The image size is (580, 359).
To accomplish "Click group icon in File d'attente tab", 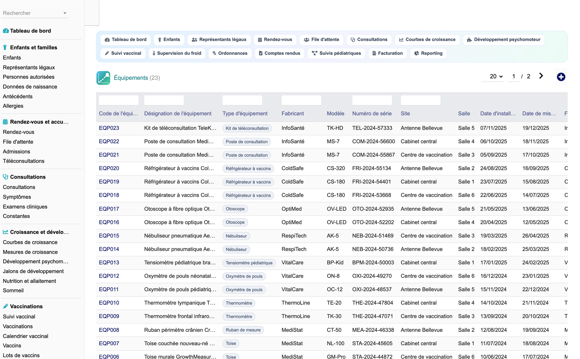I will pyautogui.click(x=306, y=40).
